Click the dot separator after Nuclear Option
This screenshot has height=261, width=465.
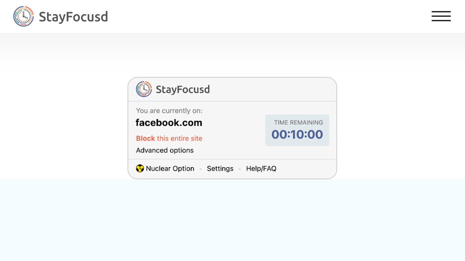click(201, 169)
